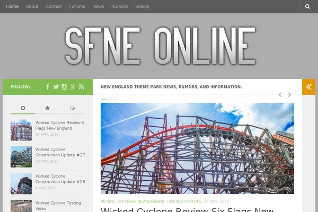Open Wicked Cyclone Construction Update #26 link

(x=60, y=179)
